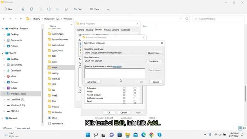Open the See more ellipsis menu
This screenshot has width=247, height=139.
108,9
